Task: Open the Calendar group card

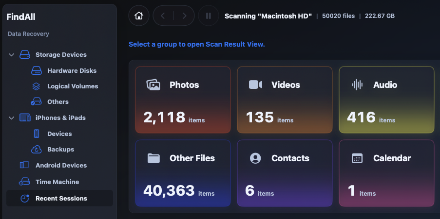Action: [387, 173]
